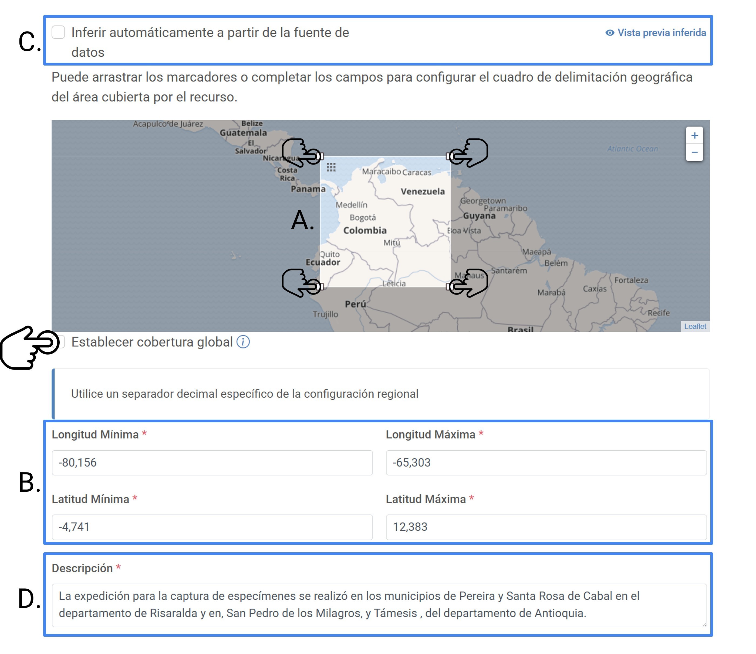Click the map zoom out minus button
Image resolution: width=756 pixels, height=654 pixels.
[x=694, y=152]
